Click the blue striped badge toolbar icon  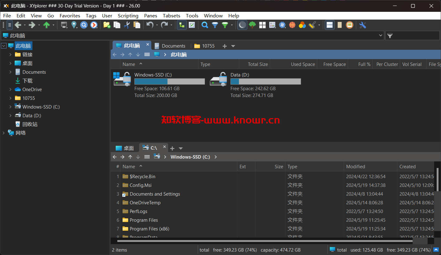282,25
